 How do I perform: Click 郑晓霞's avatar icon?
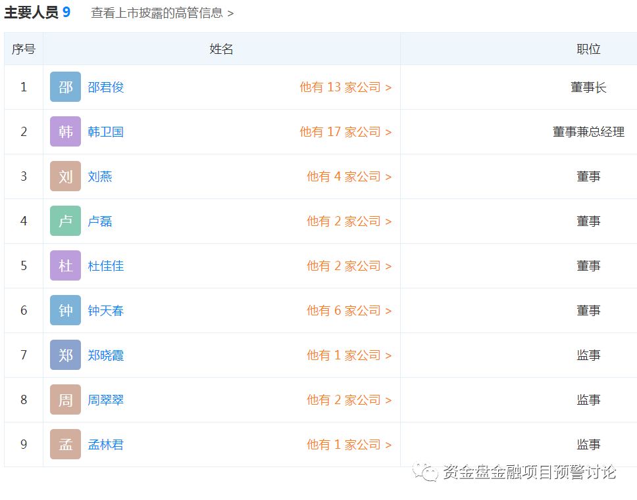64,355
